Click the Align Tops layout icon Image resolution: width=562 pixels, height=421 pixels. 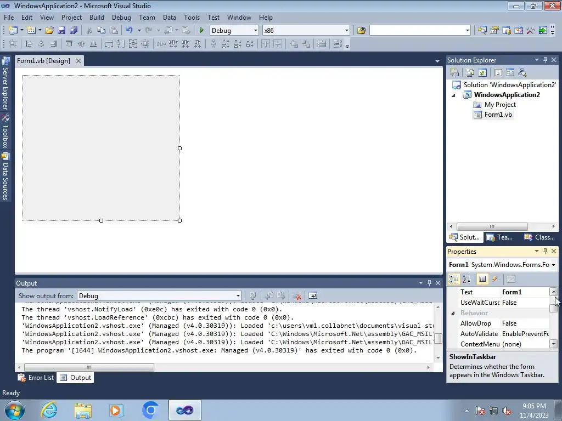(69, 44)
